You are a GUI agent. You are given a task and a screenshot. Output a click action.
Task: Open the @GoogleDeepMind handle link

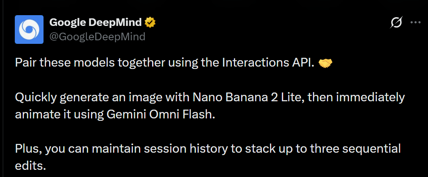(x=97, y=36)
